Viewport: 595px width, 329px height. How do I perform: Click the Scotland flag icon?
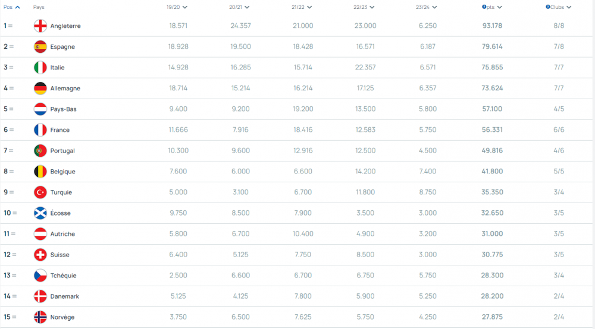click(x=40, y=213)
